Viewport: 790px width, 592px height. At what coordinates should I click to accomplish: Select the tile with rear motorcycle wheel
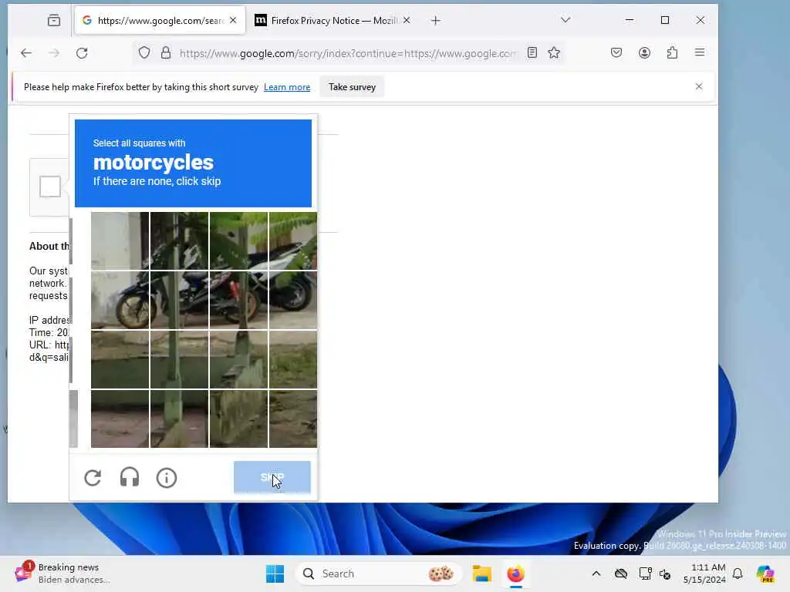tap(293, 300)
